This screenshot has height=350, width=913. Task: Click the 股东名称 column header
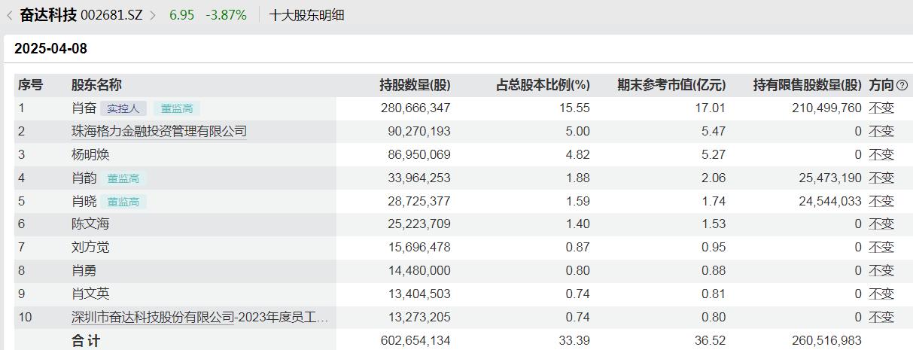tap(96, 86)
